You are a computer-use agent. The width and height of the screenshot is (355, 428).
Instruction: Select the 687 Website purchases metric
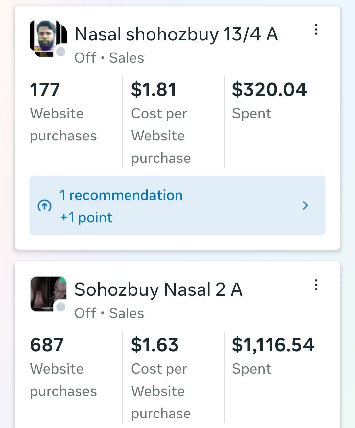click(63, 367)
